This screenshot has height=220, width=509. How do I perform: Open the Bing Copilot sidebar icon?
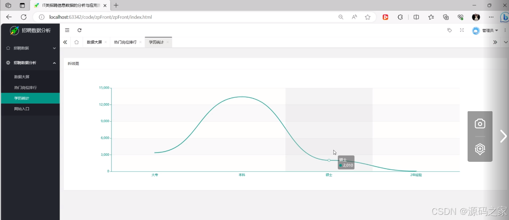pyautogui.click(x=505, y=17)
